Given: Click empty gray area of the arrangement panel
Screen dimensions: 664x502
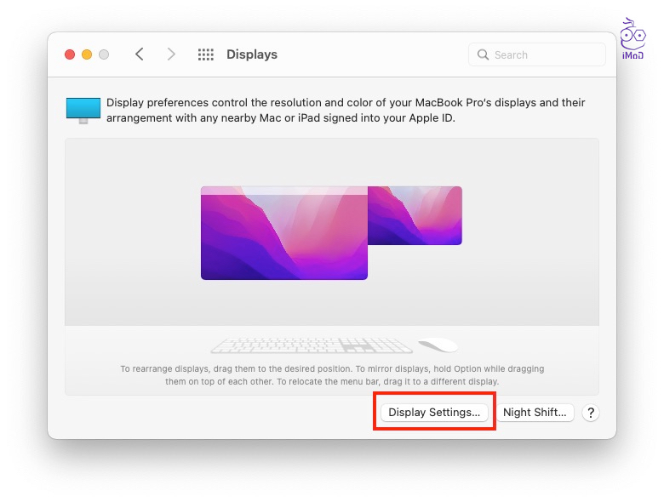Looking at the screenshot, I should 528,289.
